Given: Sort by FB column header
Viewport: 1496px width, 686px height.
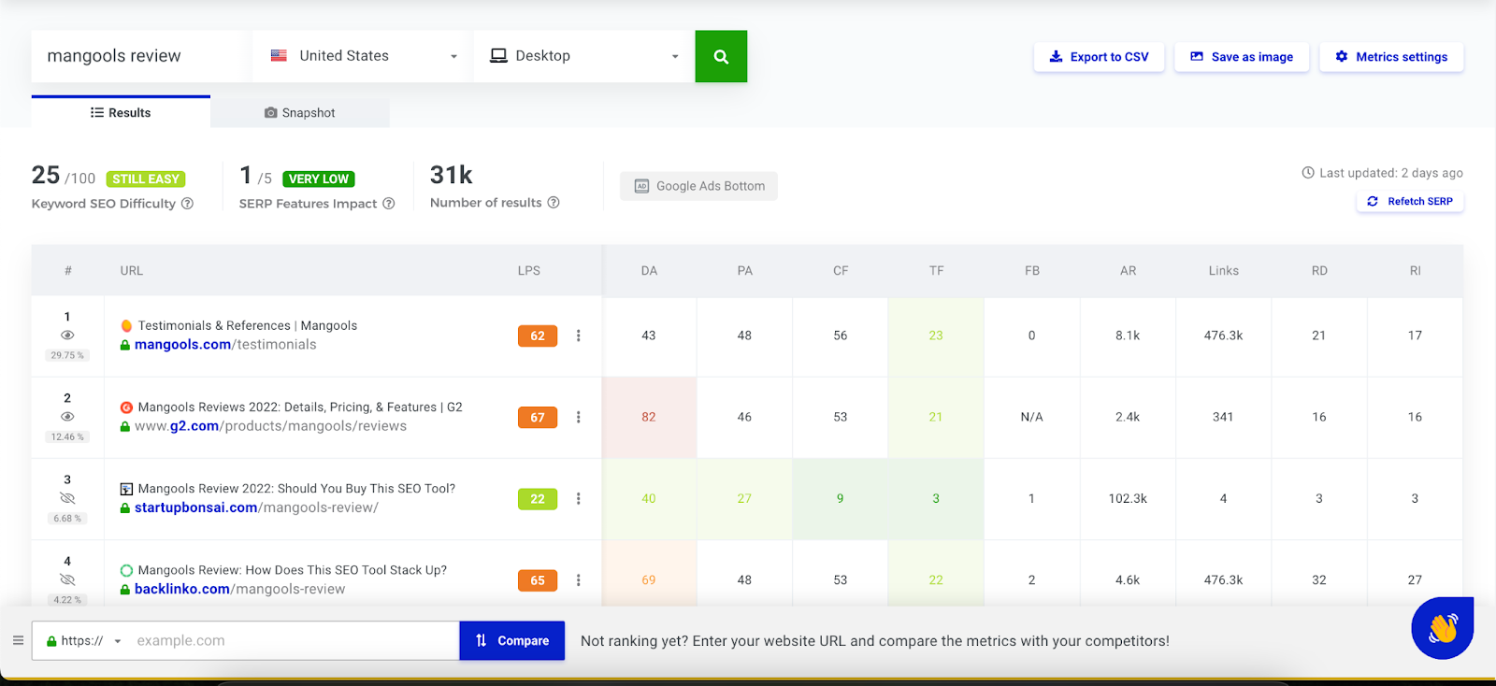Looking at the screenshot, I should coord(1032,271).
